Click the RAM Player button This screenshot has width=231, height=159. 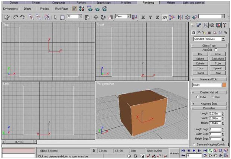pos(62,9)
